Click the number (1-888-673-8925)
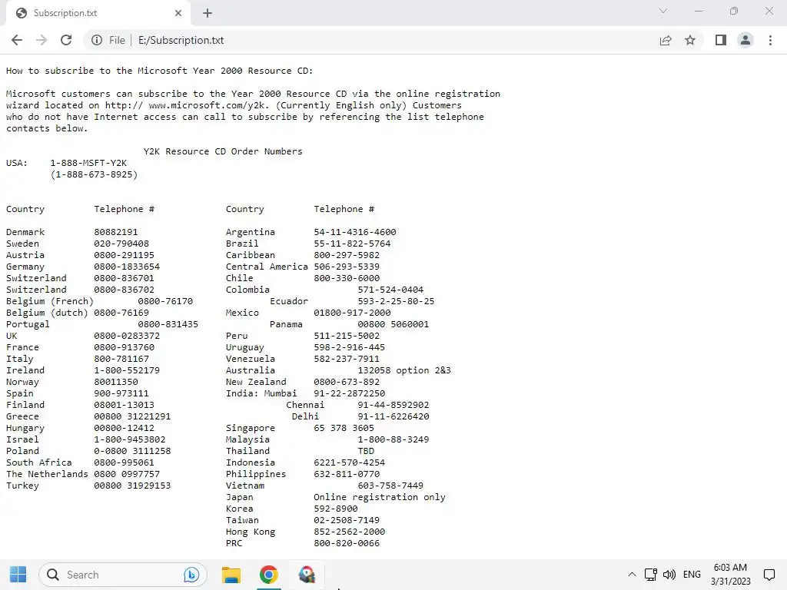Screen dimensions: 787x590 (x=94, y=174)
